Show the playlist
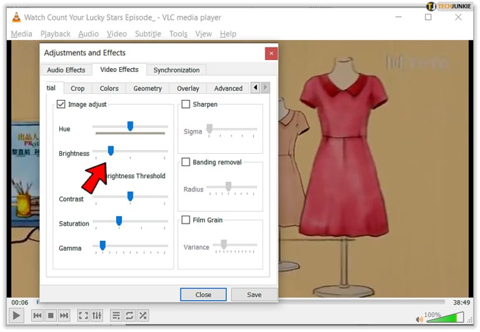 coord(116,316)
